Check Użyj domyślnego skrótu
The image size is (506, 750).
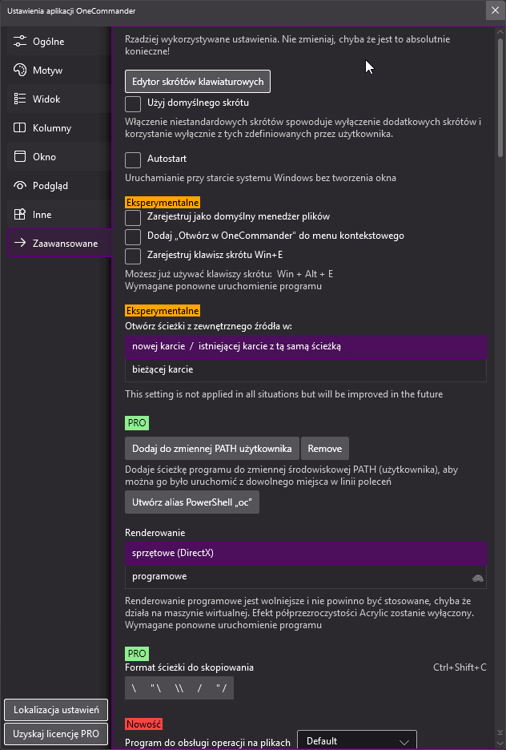(132, 104)
